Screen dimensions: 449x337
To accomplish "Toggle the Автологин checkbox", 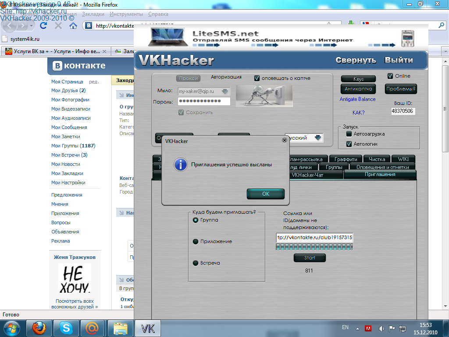I will coord(349,144).
